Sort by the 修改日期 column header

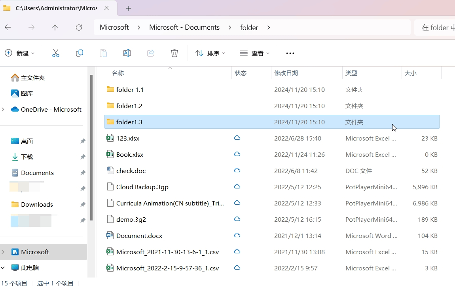point(286,73)
